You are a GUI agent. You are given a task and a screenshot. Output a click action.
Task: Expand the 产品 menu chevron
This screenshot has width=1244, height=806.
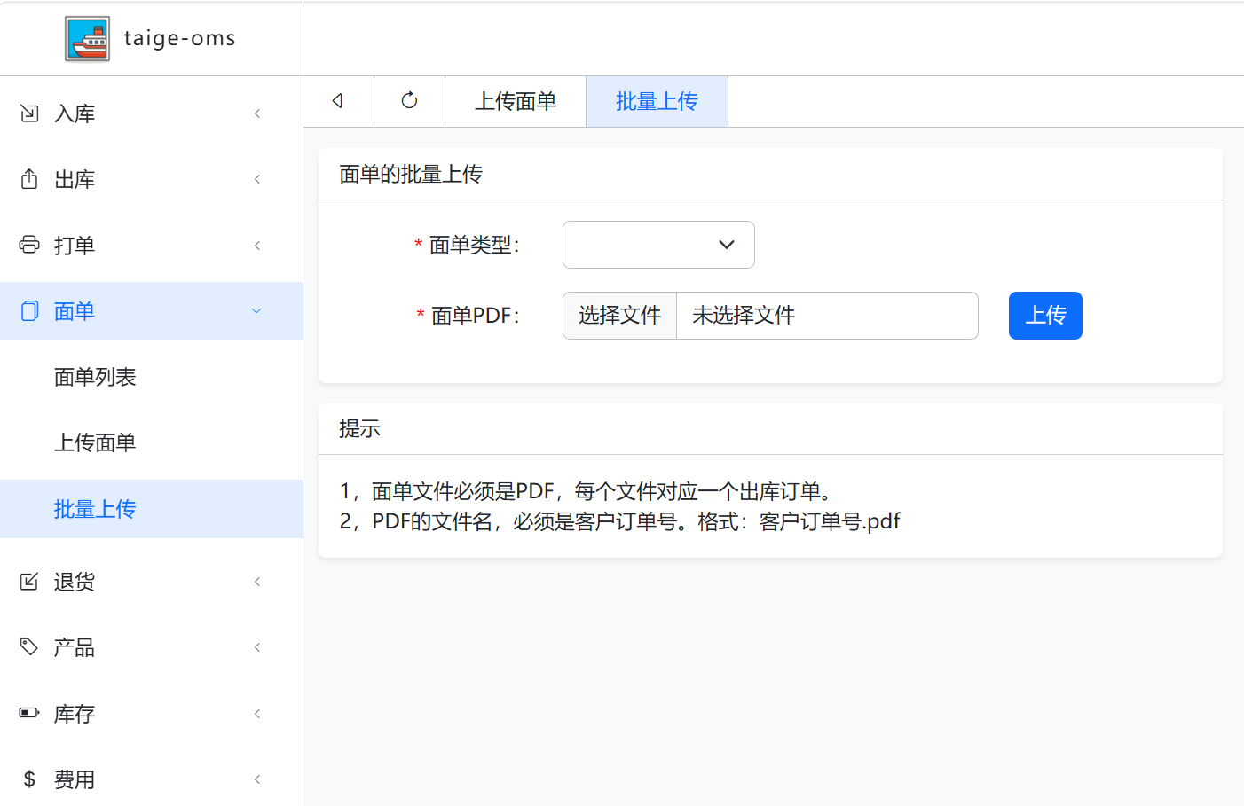(x=257, y=647)
